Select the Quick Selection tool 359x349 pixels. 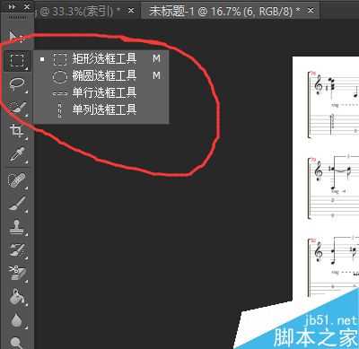point(17,109)
